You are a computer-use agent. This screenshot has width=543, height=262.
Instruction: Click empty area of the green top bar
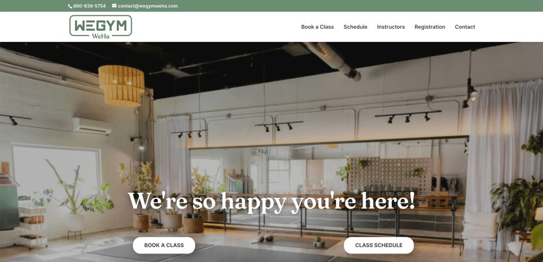346,6
